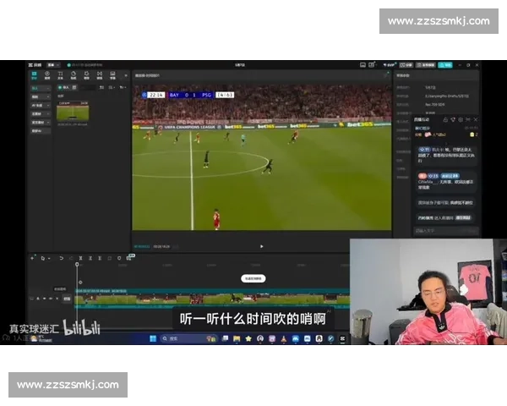Open the Audio tab icon
The image size is (507, 406).
click(47, 75)
